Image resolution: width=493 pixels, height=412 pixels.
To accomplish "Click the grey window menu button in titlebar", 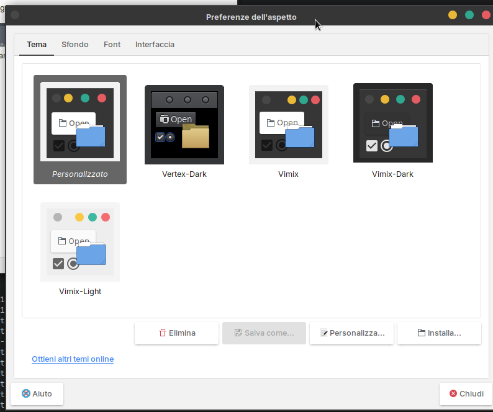I will [15, 15].
